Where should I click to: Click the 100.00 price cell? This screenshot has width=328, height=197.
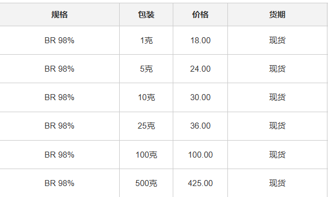[200, 155]
